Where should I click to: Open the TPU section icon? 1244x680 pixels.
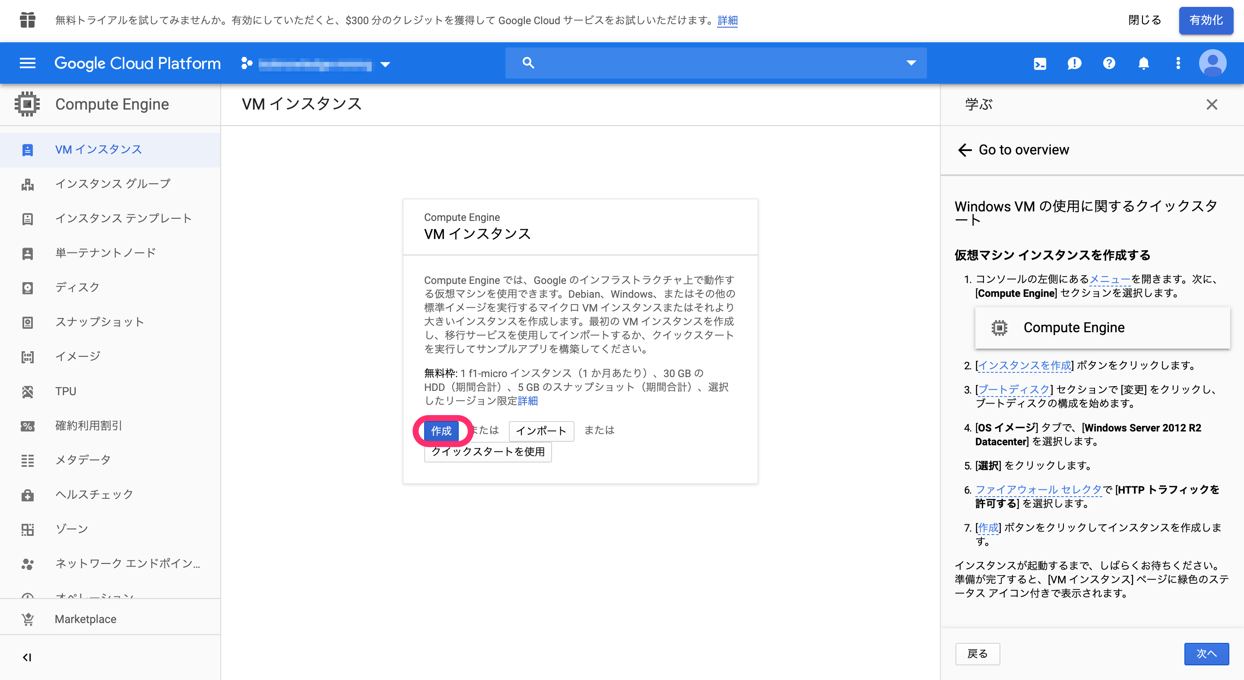point(28,391)
